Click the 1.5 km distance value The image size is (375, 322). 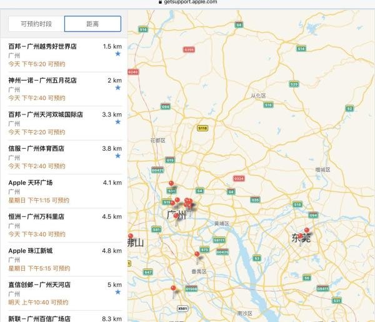(x=112, y=46)
